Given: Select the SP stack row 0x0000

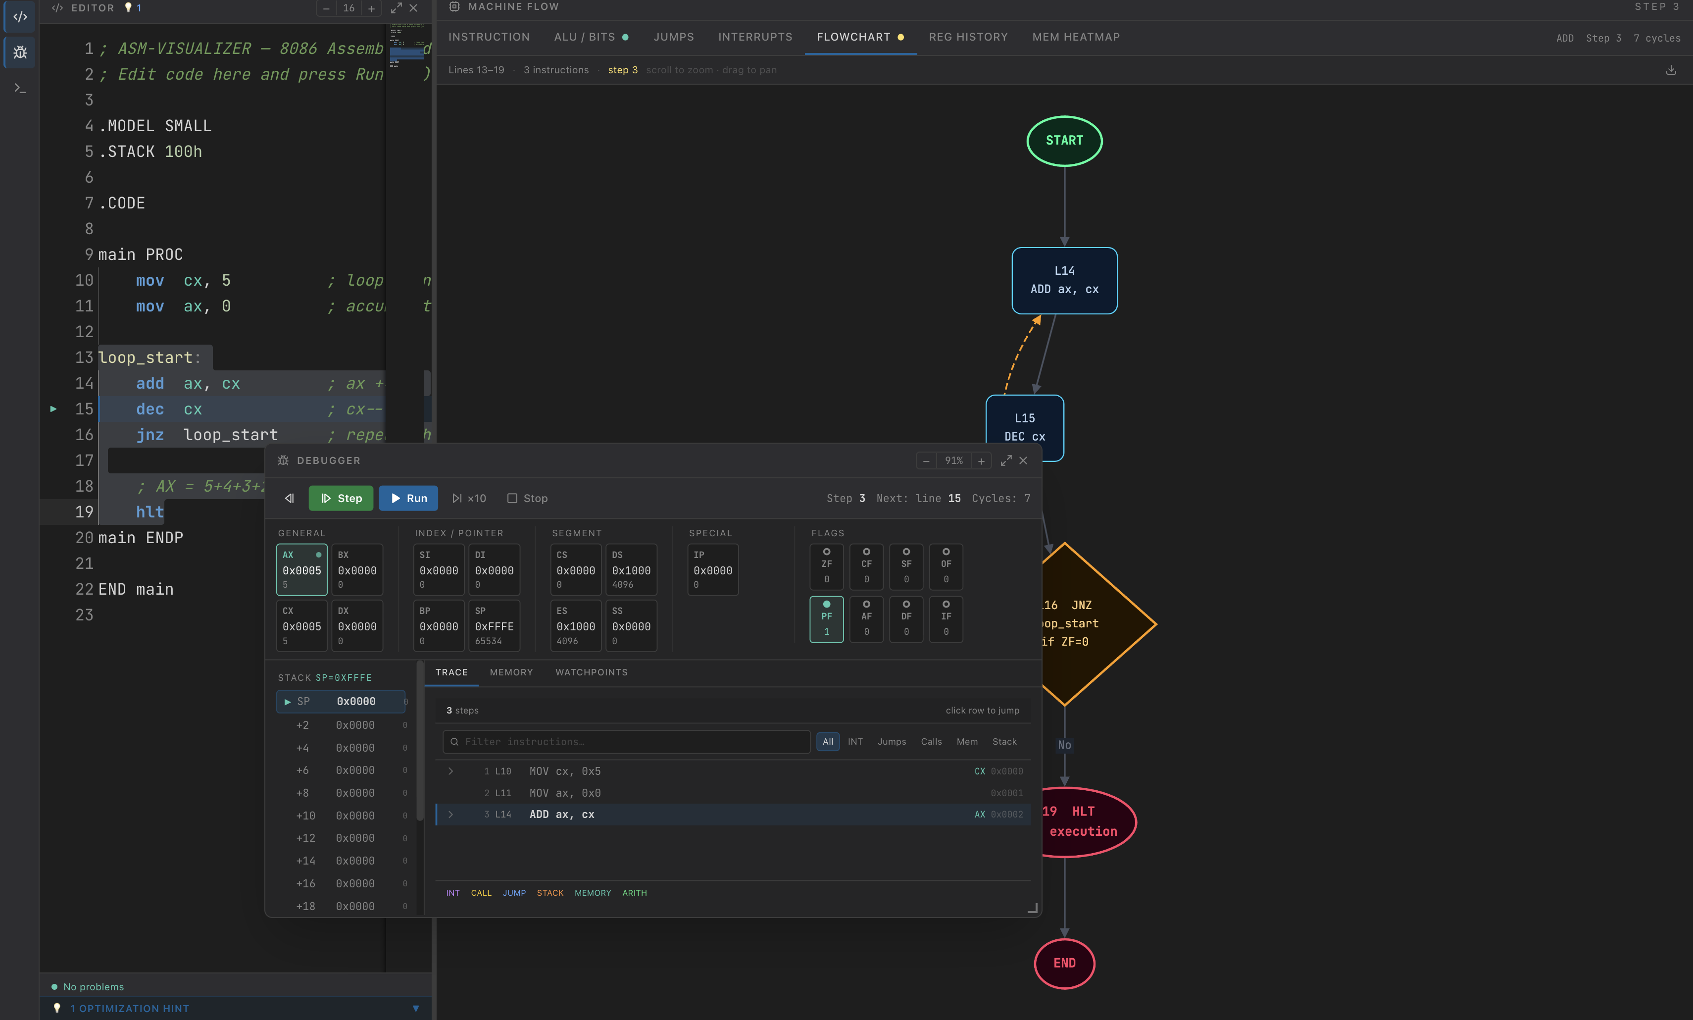Looking at the screenshot, I should click(341, 701).
